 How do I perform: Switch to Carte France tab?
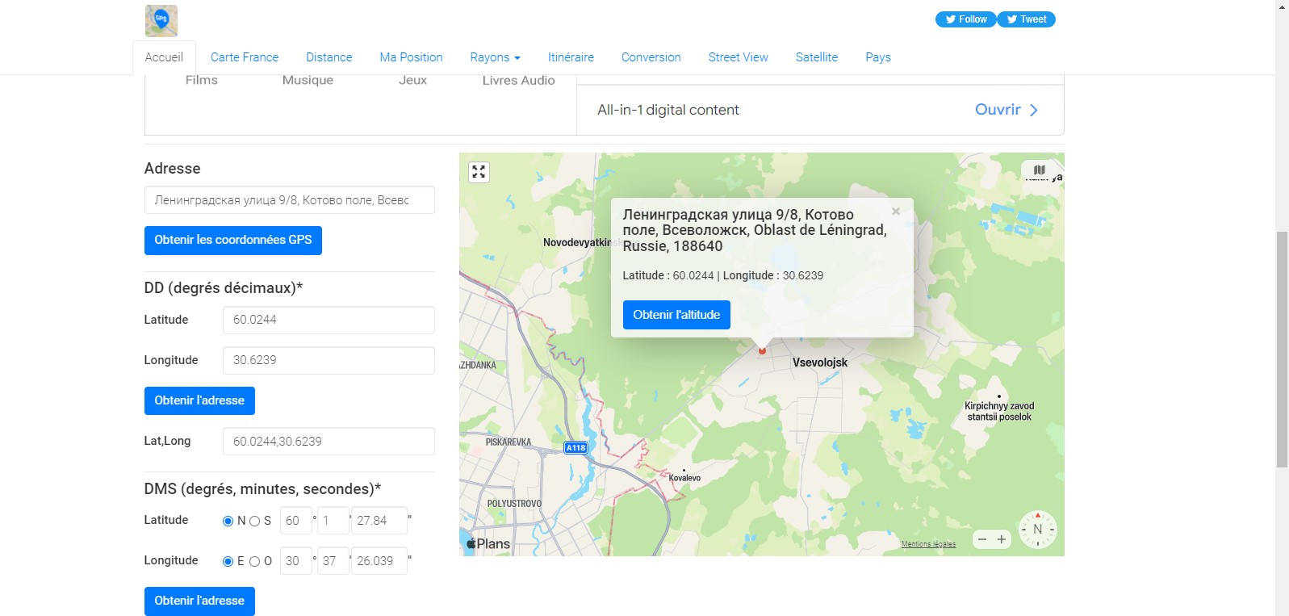click(244, 57)
